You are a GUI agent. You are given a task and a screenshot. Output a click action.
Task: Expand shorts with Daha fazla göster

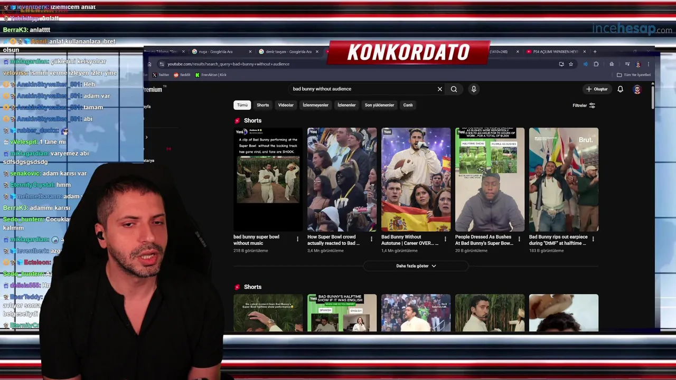pos(416,266)
